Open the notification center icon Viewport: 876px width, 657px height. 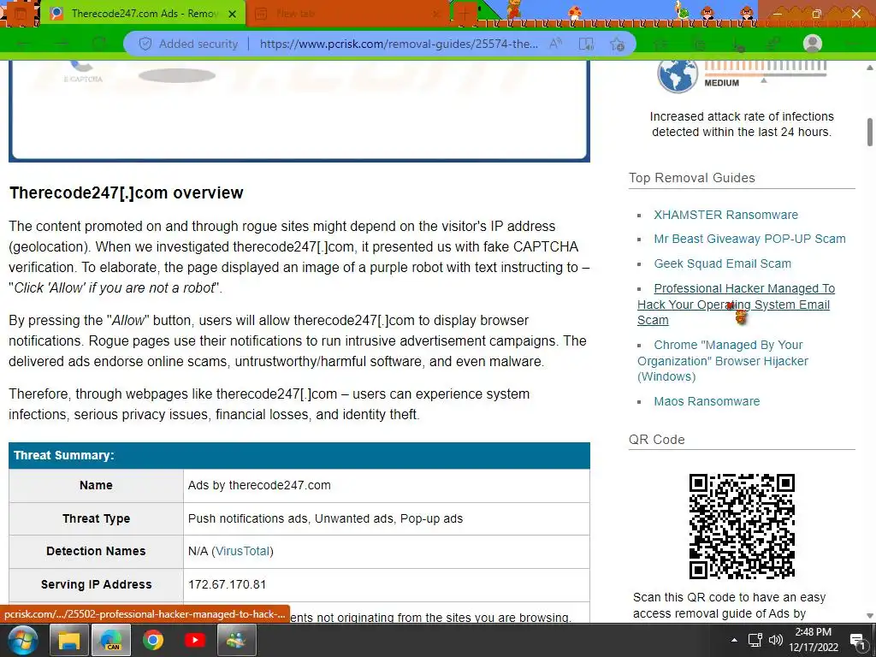pos(857,640)
